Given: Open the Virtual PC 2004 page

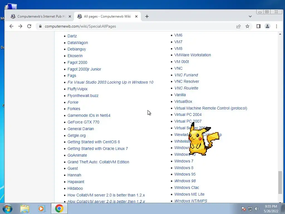Looking at the screenshot, I should click(188, 115).
